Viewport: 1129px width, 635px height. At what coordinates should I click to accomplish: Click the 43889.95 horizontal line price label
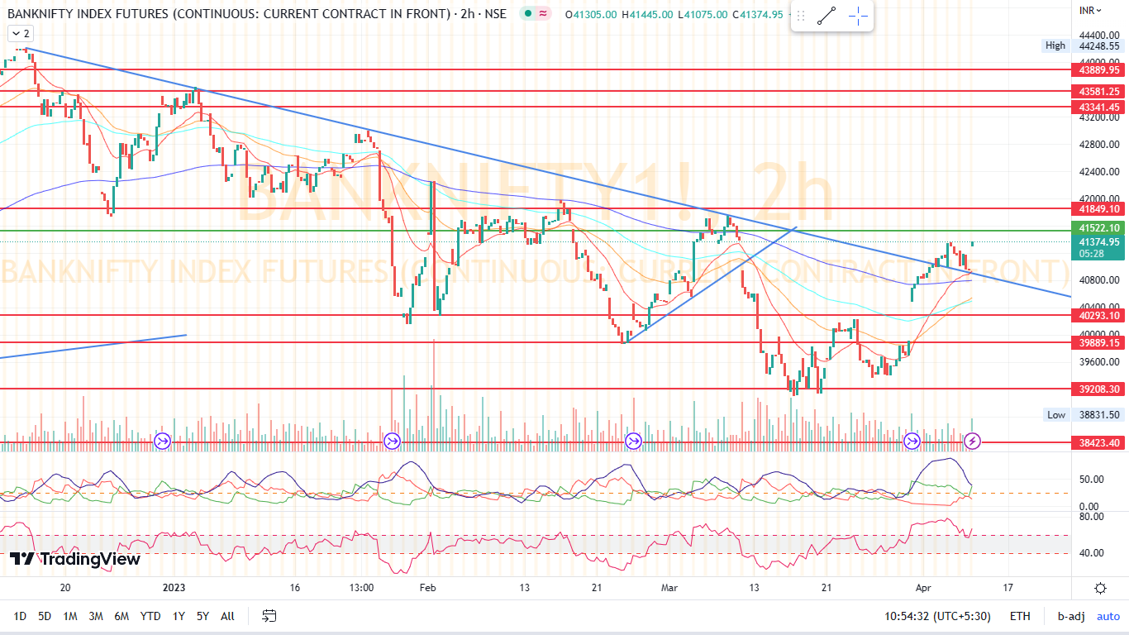(x=1098, y=70)
